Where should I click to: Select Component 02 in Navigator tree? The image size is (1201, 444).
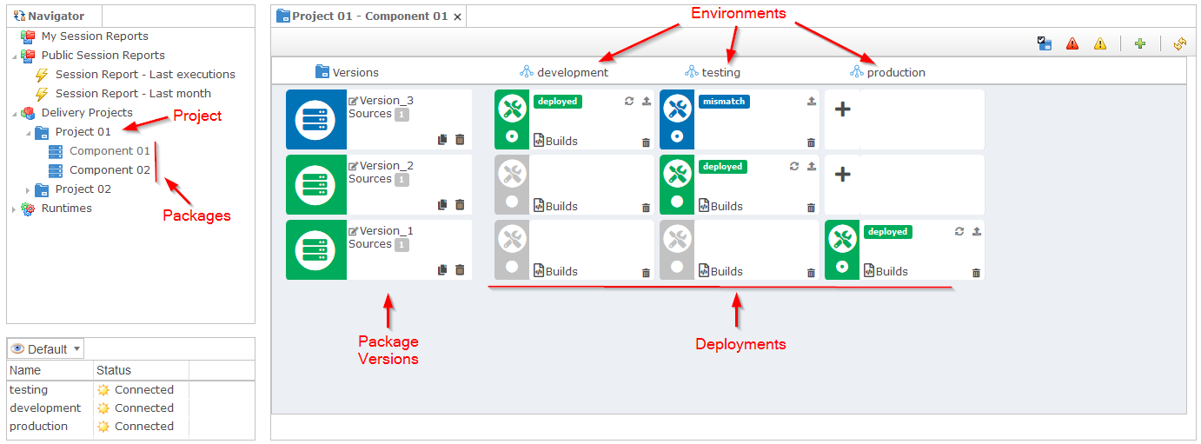click(109, 170)
